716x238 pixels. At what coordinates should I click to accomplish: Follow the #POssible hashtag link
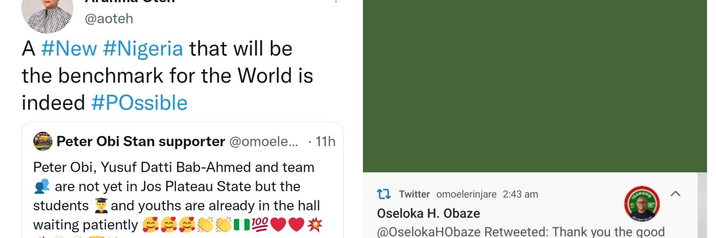pos(139,102)
